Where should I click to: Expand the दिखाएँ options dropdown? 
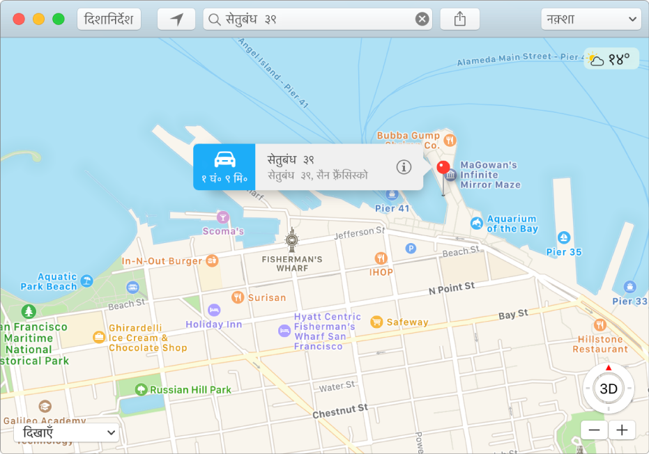coord(67,432)
